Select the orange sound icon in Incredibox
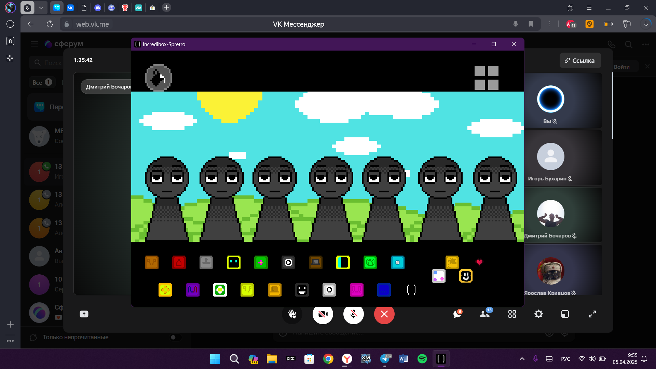 tap(152, 262)
